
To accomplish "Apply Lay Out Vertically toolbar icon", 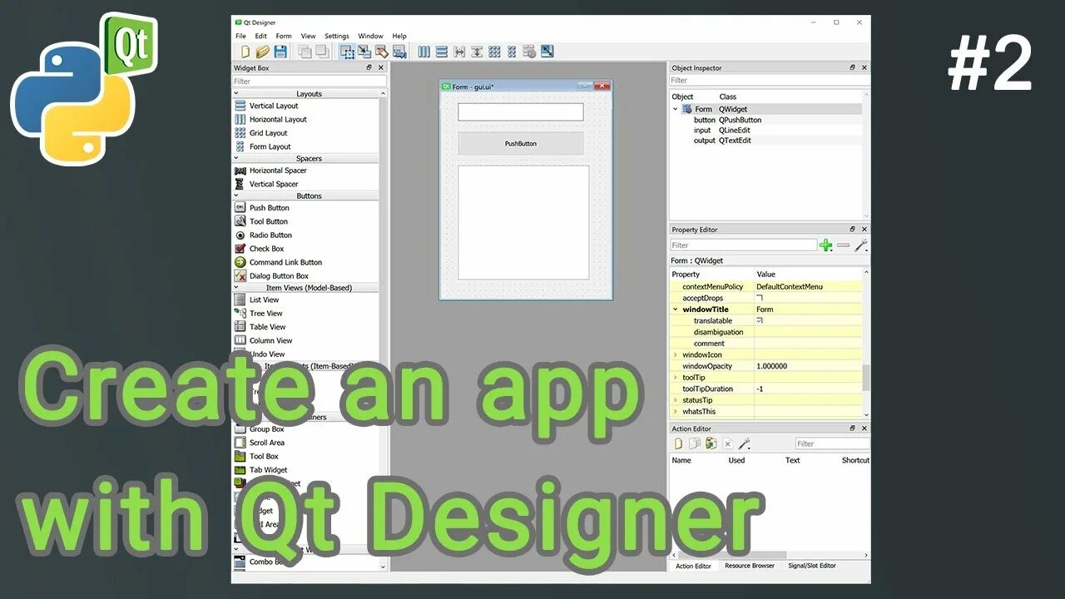I will [x=442, y=52].
